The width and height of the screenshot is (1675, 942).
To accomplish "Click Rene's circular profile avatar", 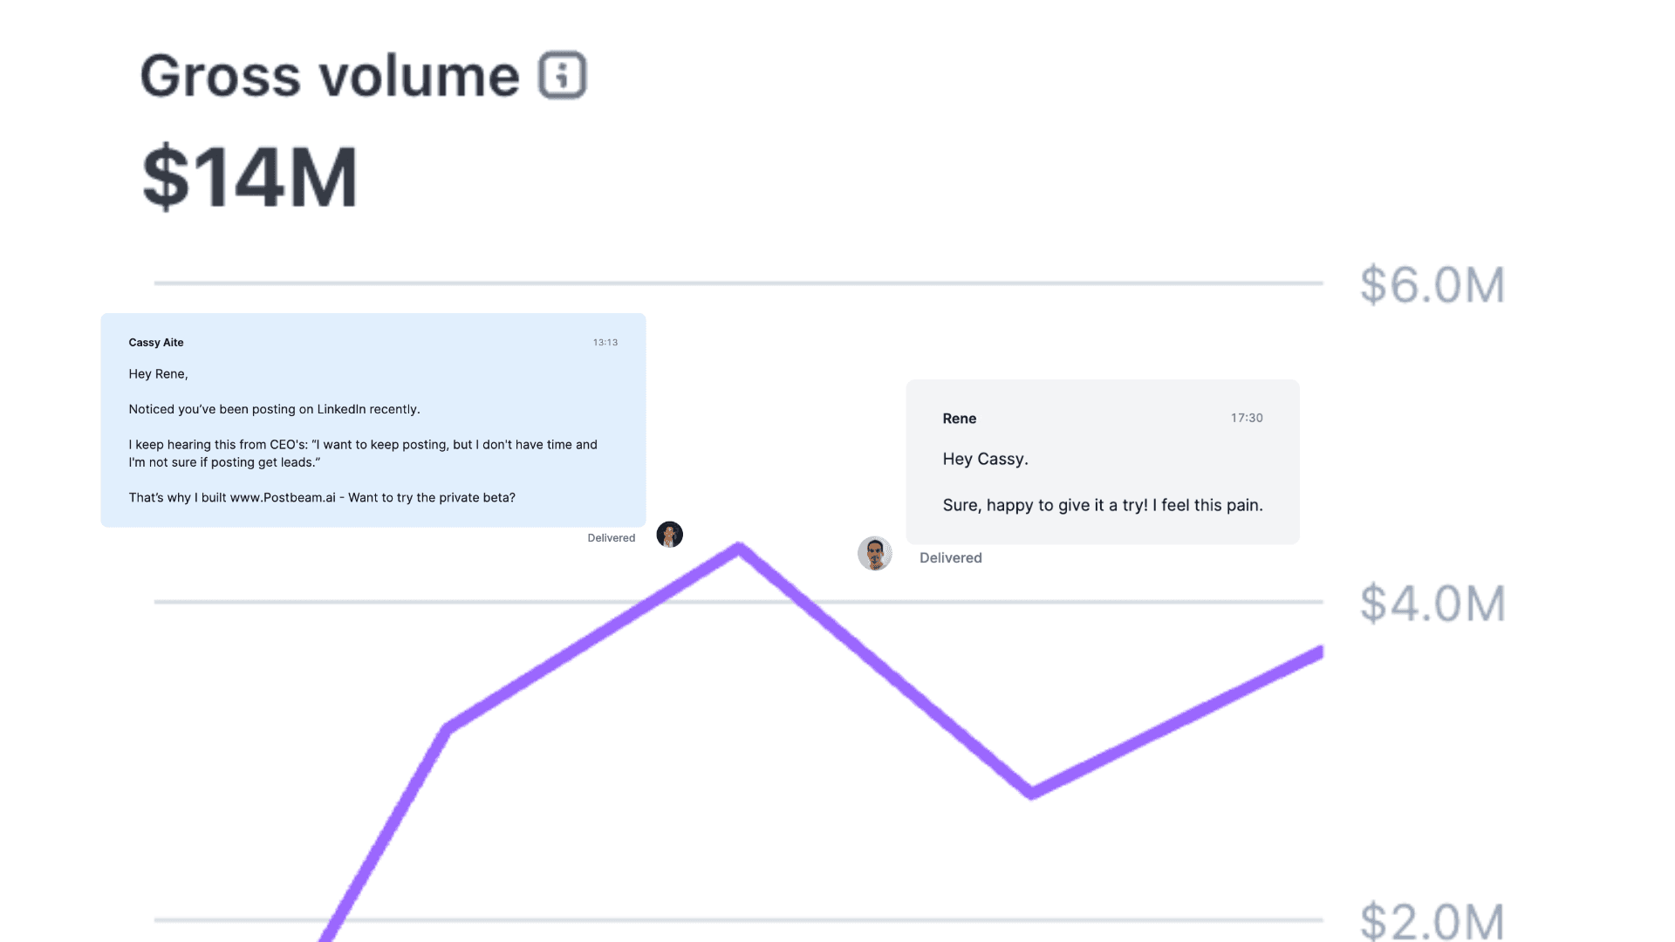I will [x=875, y=553].
